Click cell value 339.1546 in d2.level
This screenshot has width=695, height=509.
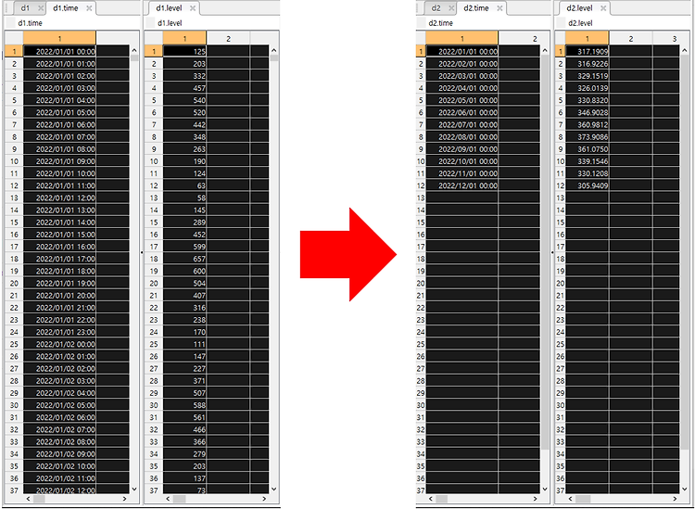pos(588,161)
